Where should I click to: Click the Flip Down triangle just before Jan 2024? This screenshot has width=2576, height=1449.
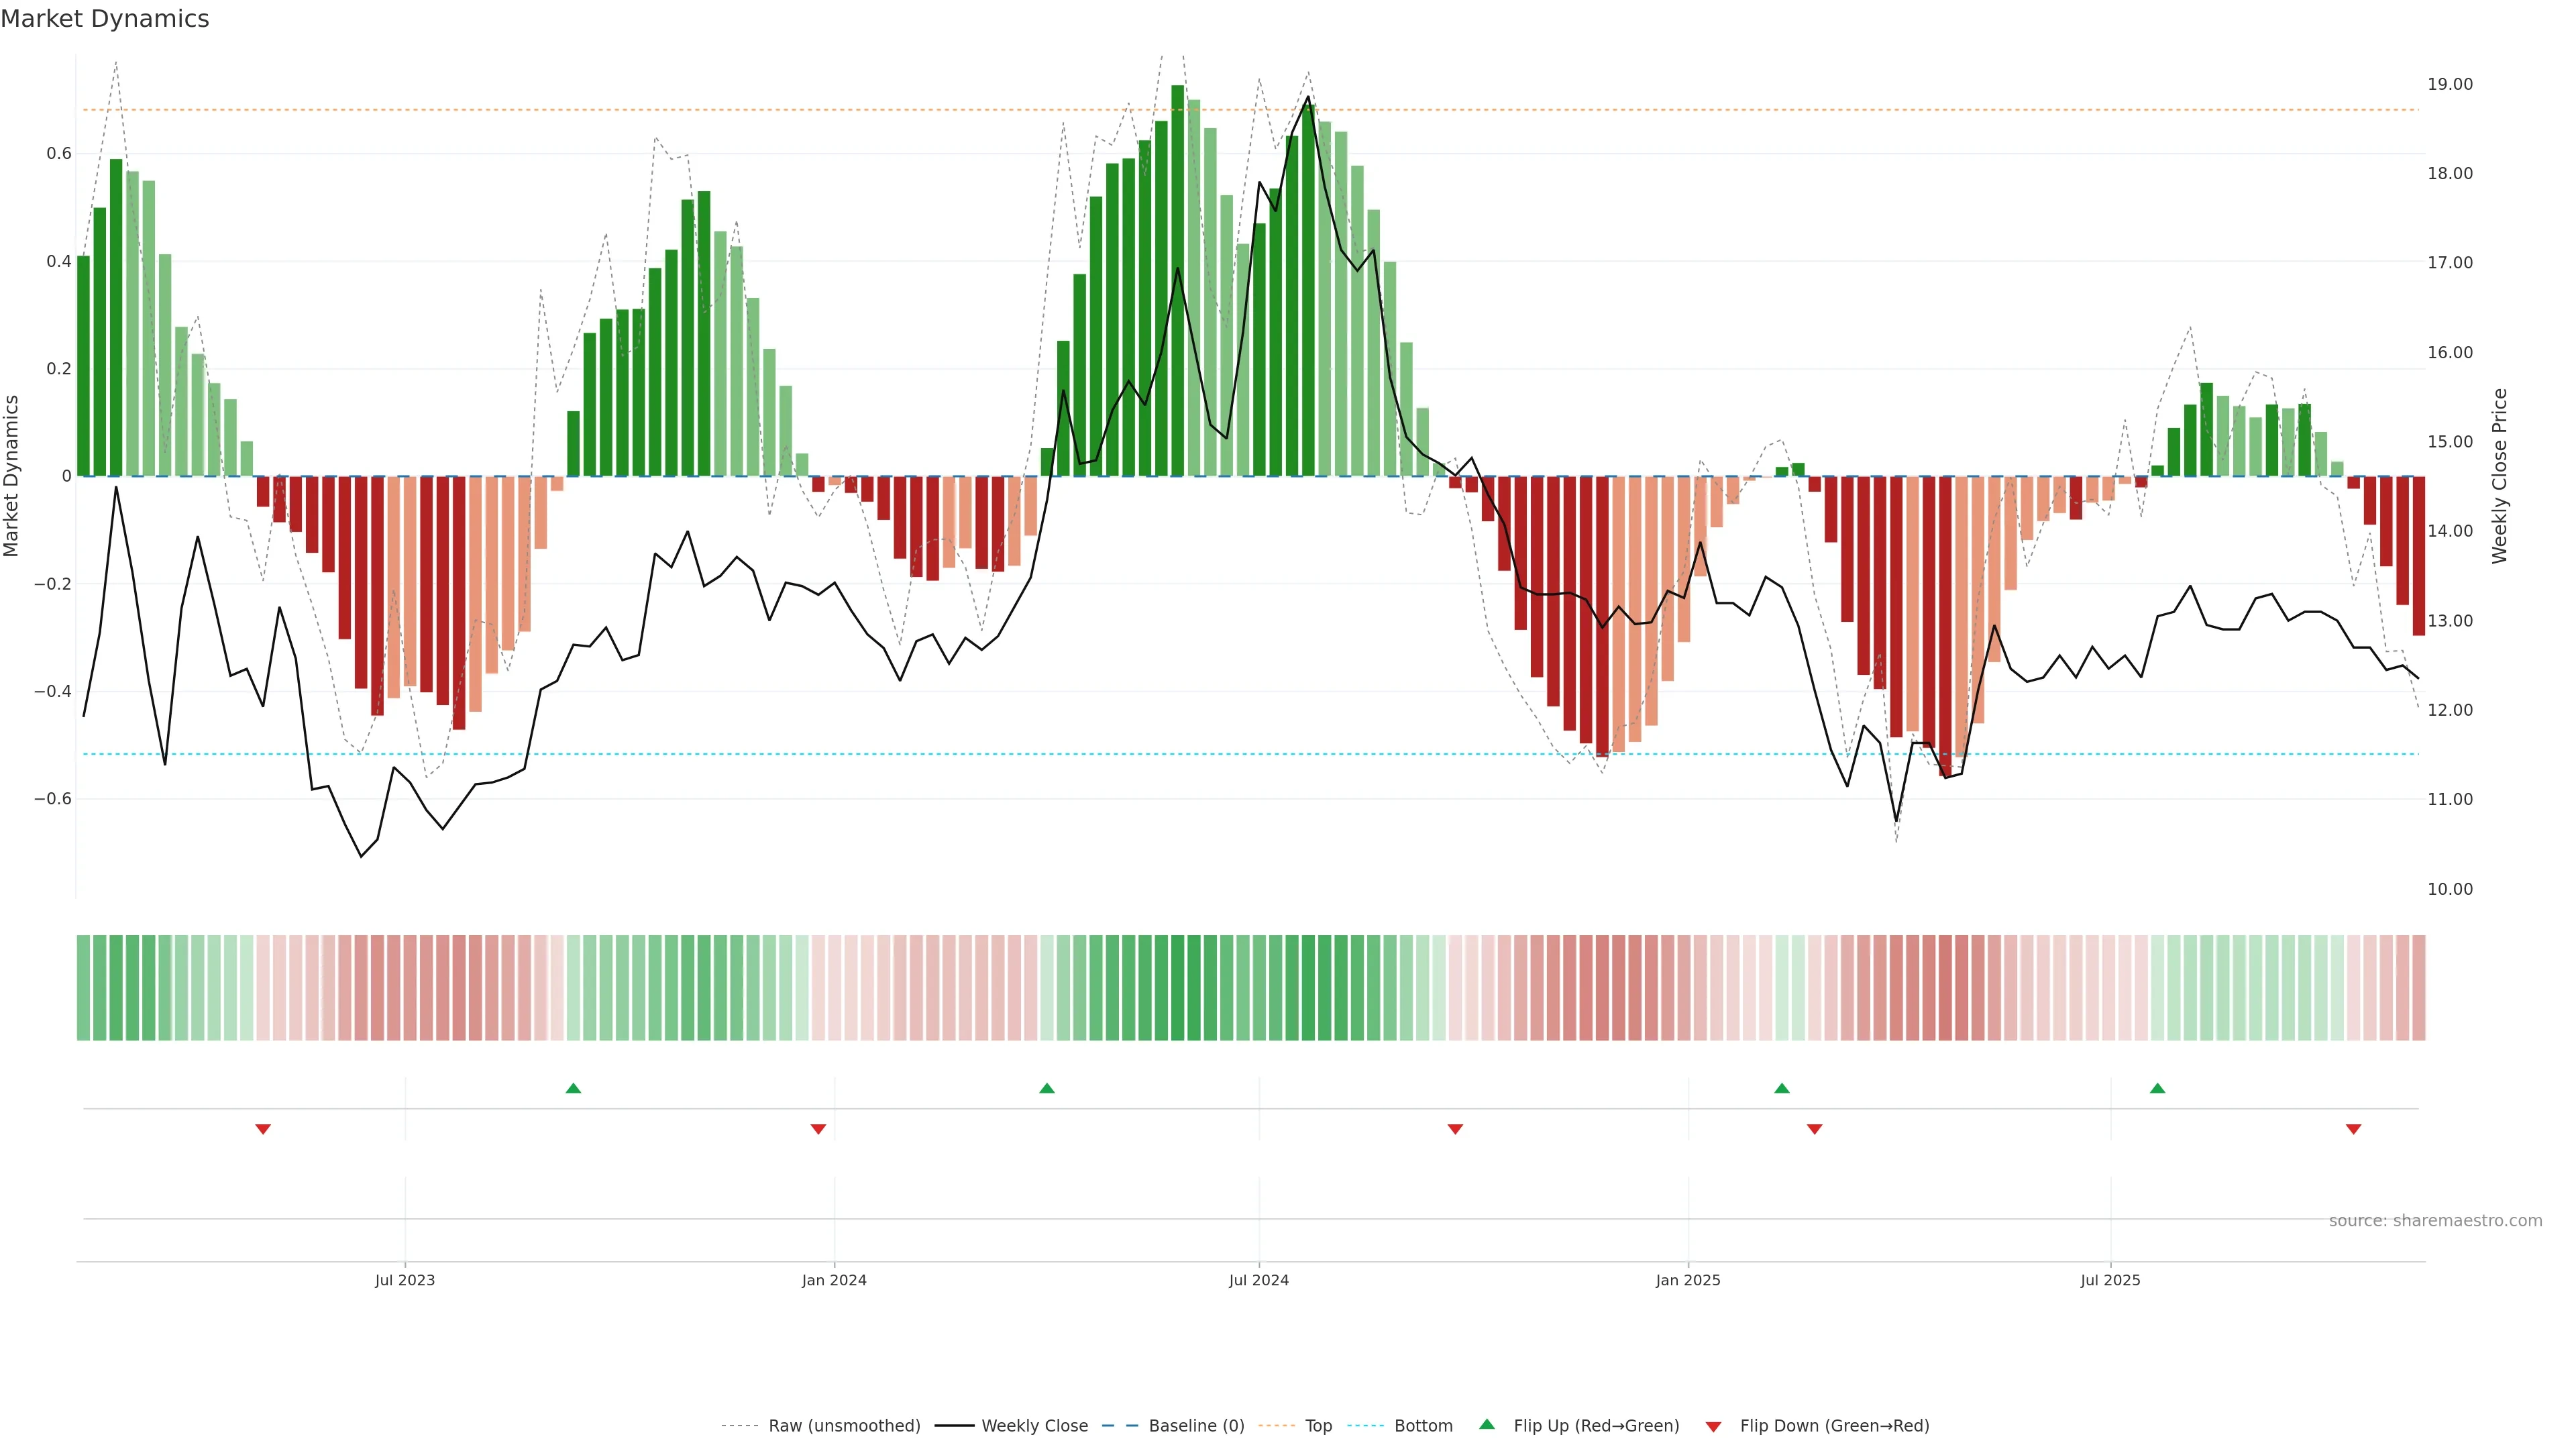818,1129
